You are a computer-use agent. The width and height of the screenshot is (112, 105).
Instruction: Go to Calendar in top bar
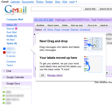click(15, 2)
